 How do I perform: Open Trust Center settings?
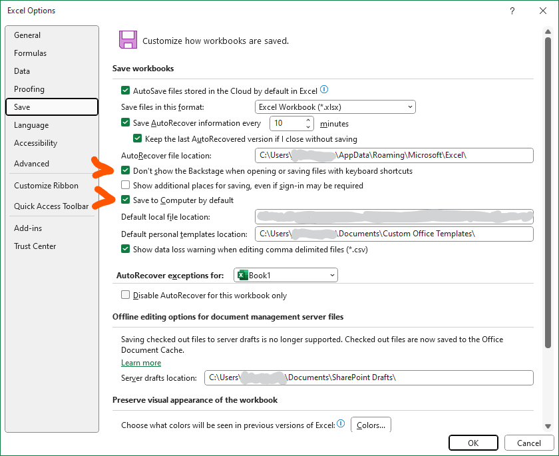tap(52, 246)
